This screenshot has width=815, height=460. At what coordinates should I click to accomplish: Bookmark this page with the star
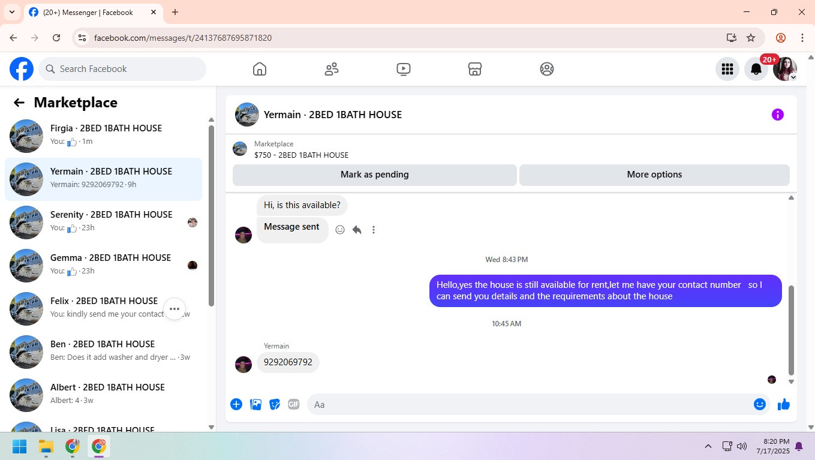(x=751, y=38)
